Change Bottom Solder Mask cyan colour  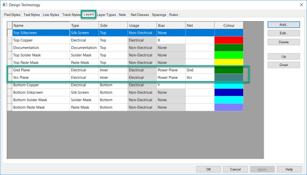229,100
